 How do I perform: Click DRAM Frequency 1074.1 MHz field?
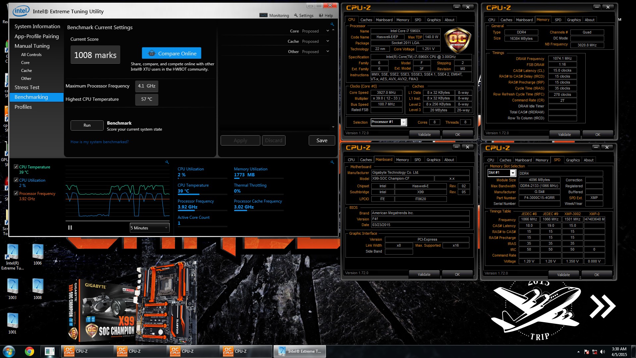(562, 58)
